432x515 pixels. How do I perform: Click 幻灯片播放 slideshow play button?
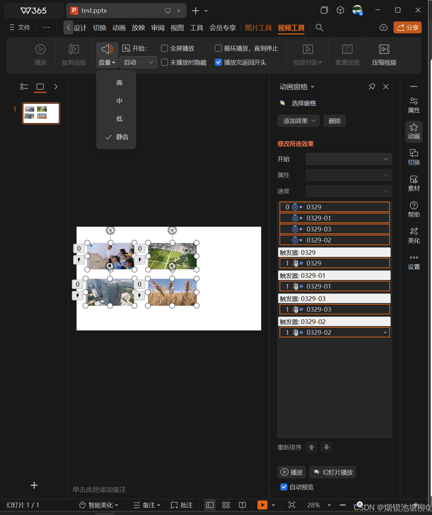point(333,472)
